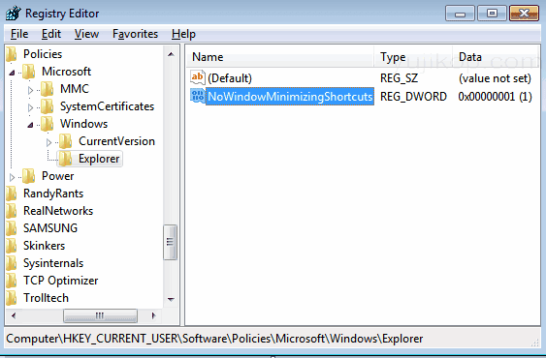Select the RandyRants key label
The image size is (546, 358).
[53, 194]
